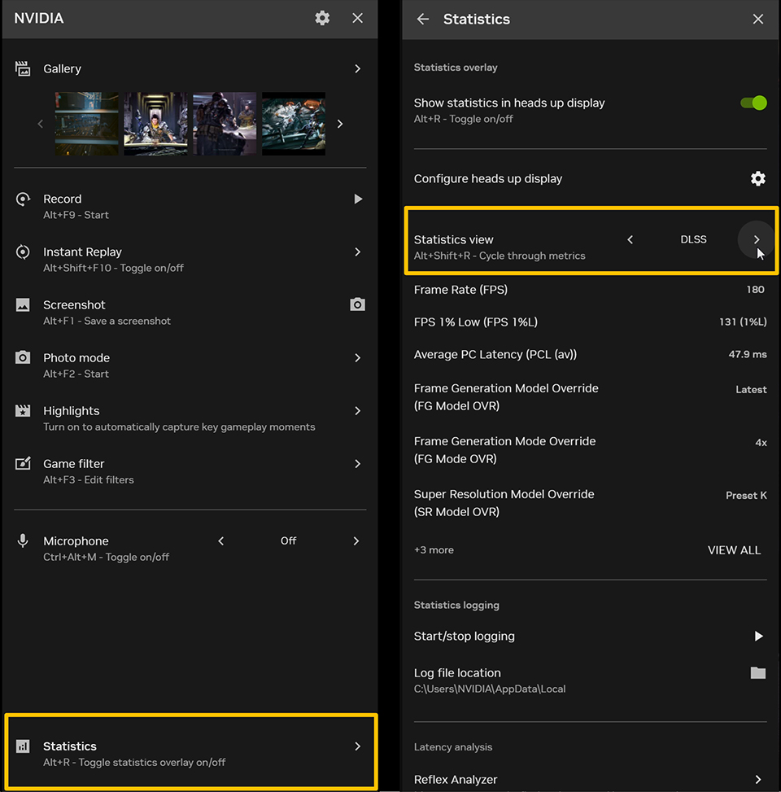Click the microphone icon

pyautogui.click(x=23, y=541)
